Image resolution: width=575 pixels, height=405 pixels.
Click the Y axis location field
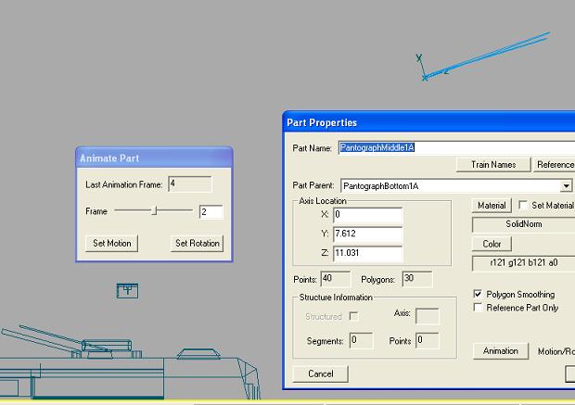coord(367,234)
